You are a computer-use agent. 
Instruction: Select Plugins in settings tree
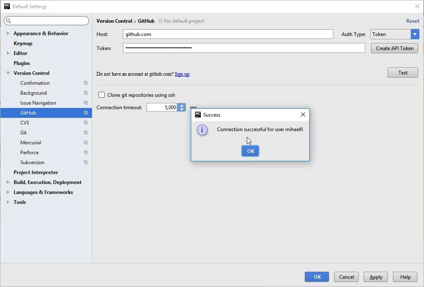(22, 63)
